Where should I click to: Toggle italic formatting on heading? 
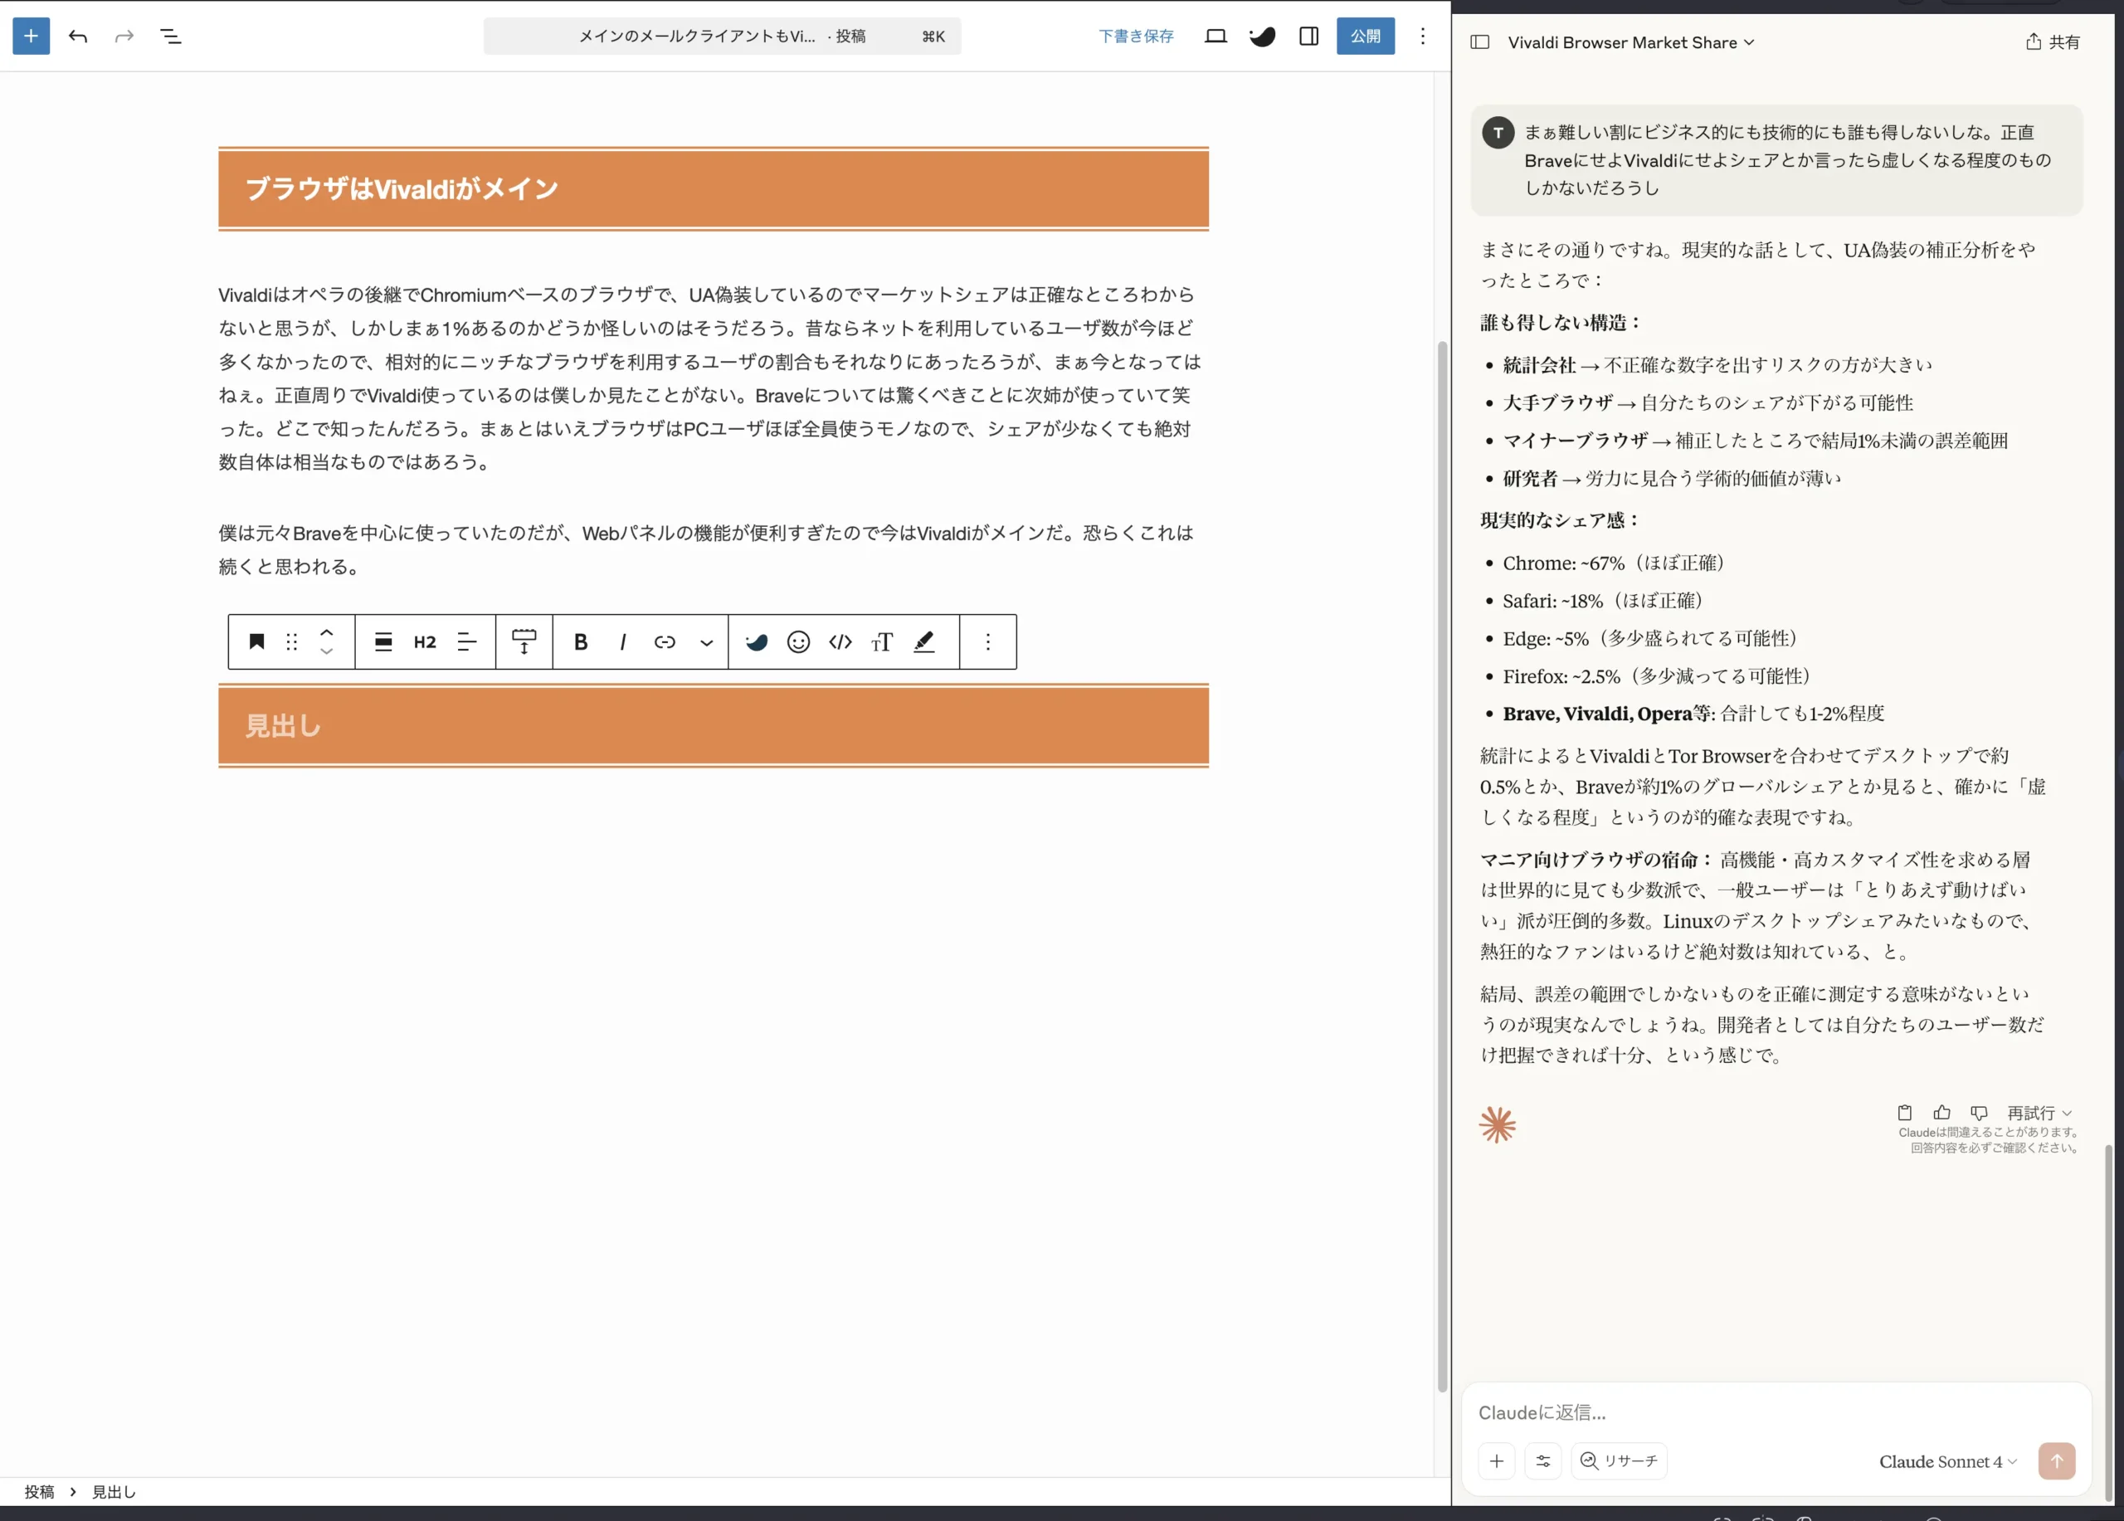point(623,641)
